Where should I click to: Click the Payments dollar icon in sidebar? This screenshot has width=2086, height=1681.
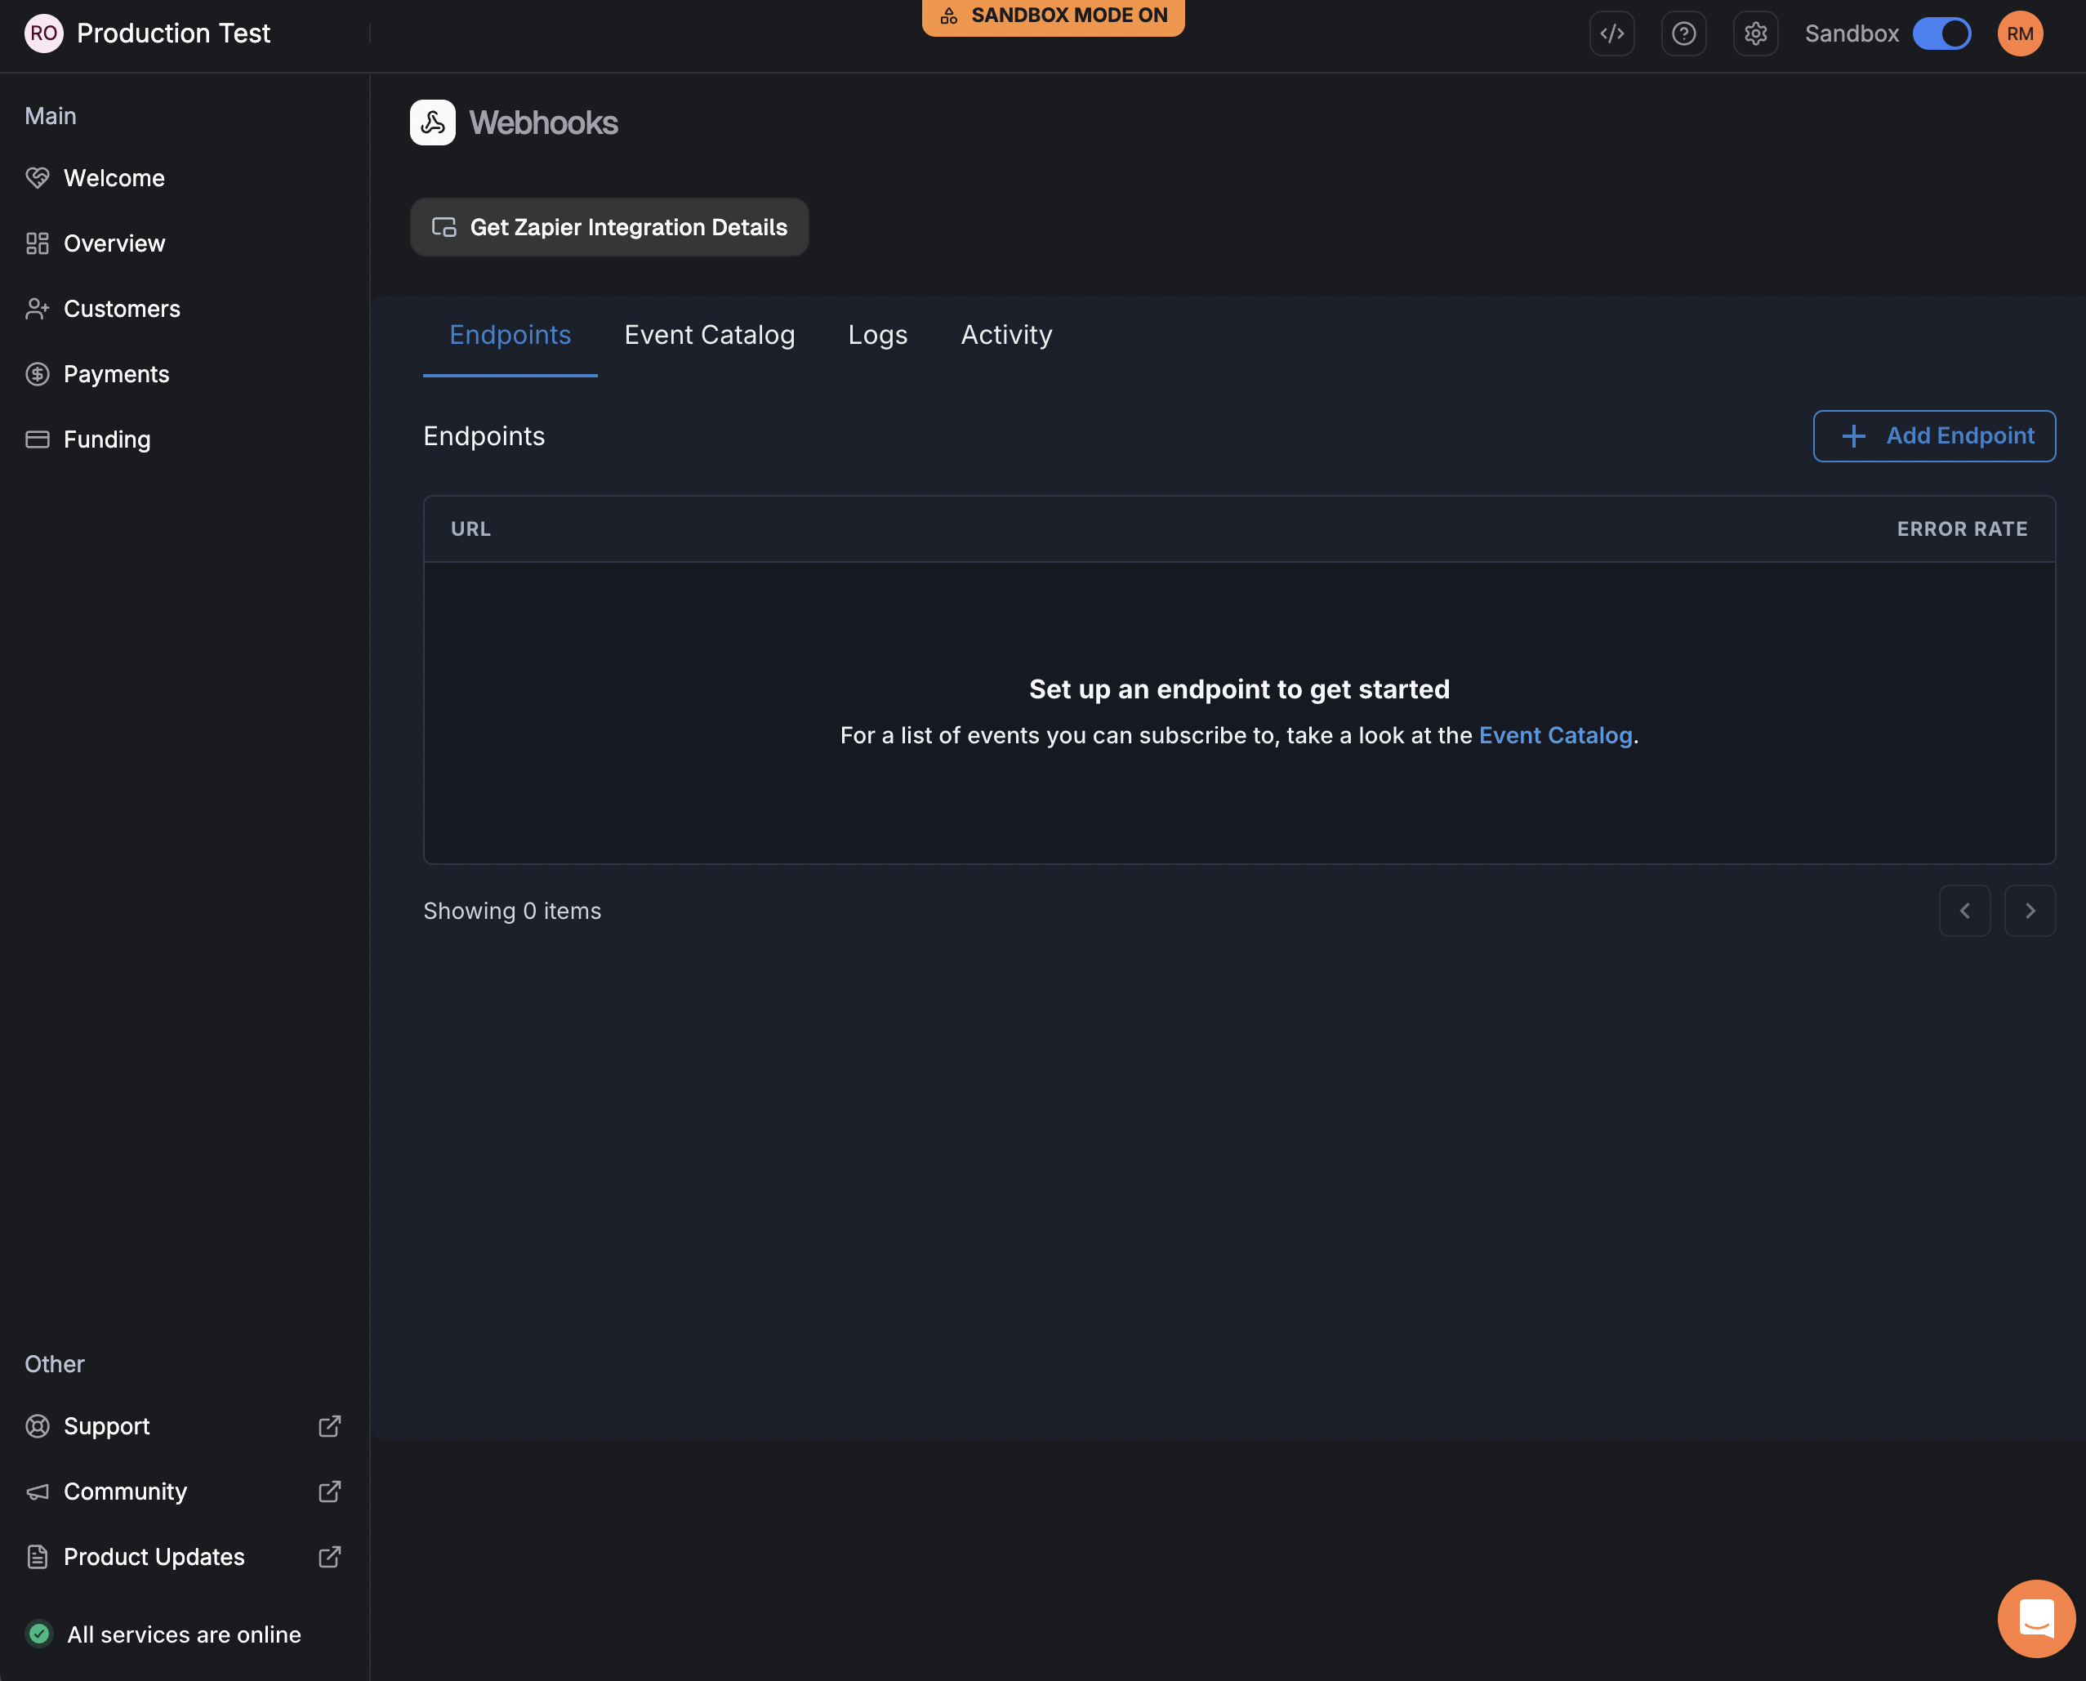38,375
